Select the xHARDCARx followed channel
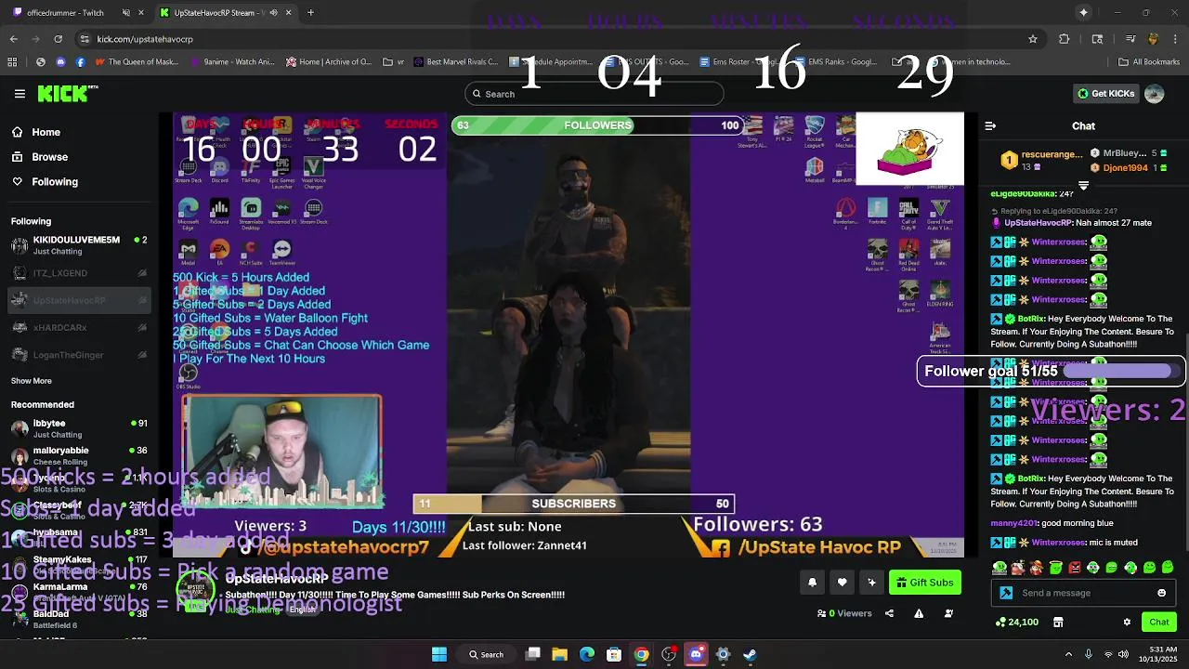This screenshot has width=1189, height=669. click(79, 328)
